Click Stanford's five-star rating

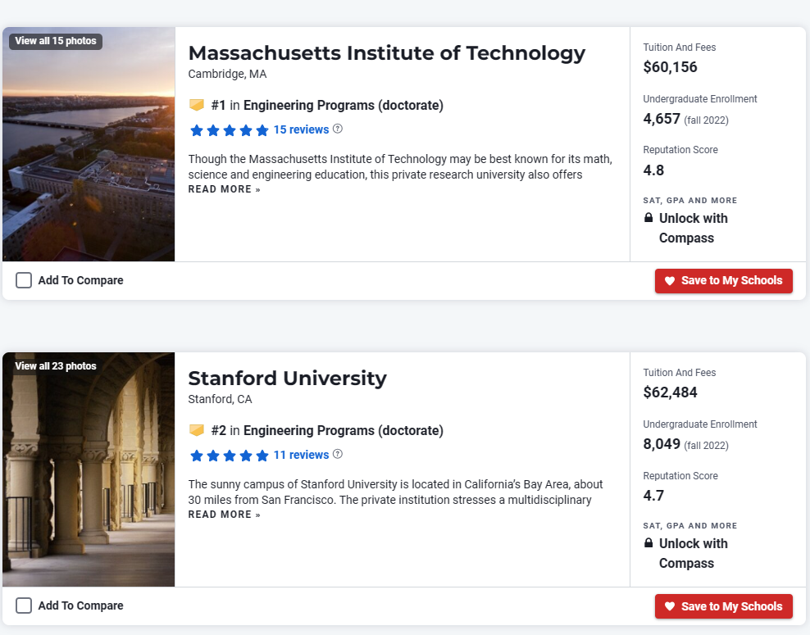[x=229, y=456]
